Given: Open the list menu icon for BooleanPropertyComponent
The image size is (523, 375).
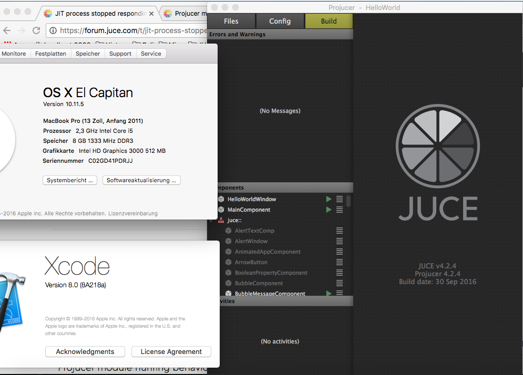Looking at the screenshot, I should click(x=340, y=273).
